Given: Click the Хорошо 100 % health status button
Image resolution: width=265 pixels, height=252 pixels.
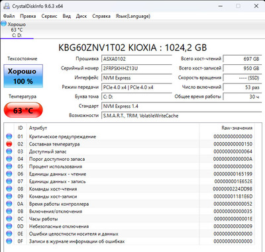Looking at the screenshot, I should pyautogui.click(x=23, y=76).
